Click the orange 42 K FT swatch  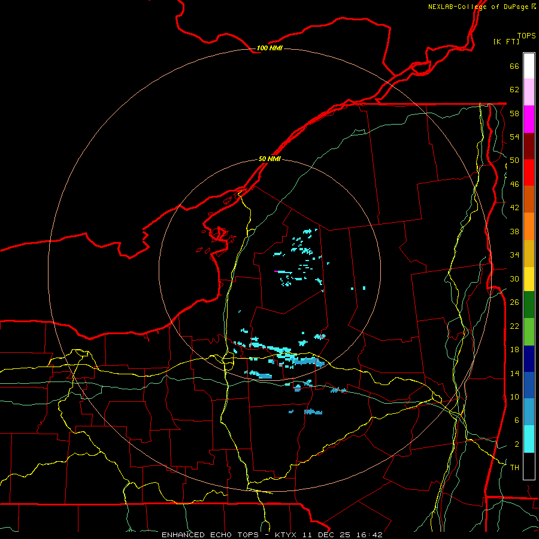529,226
